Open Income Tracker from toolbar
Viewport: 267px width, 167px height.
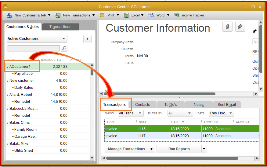tap(189, 15)
